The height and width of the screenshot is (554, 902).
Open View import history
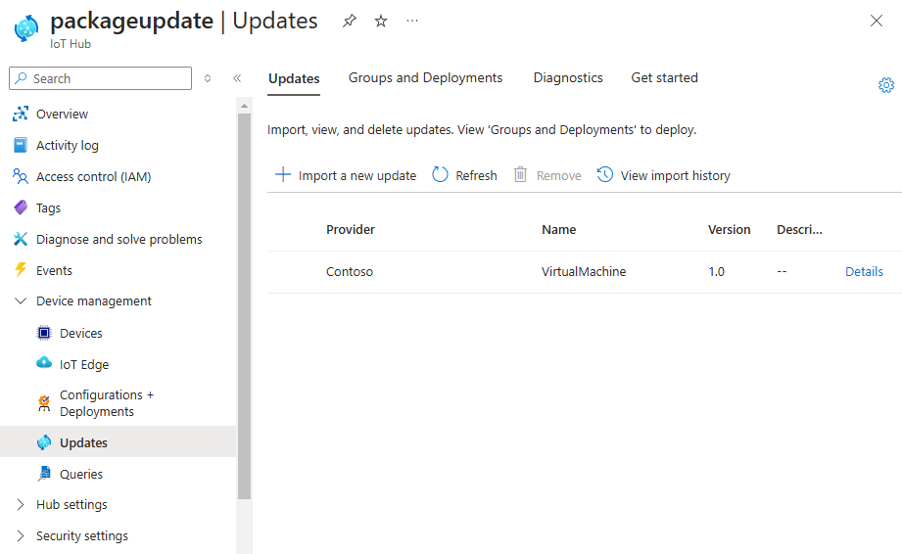click(x=664, y=175)
